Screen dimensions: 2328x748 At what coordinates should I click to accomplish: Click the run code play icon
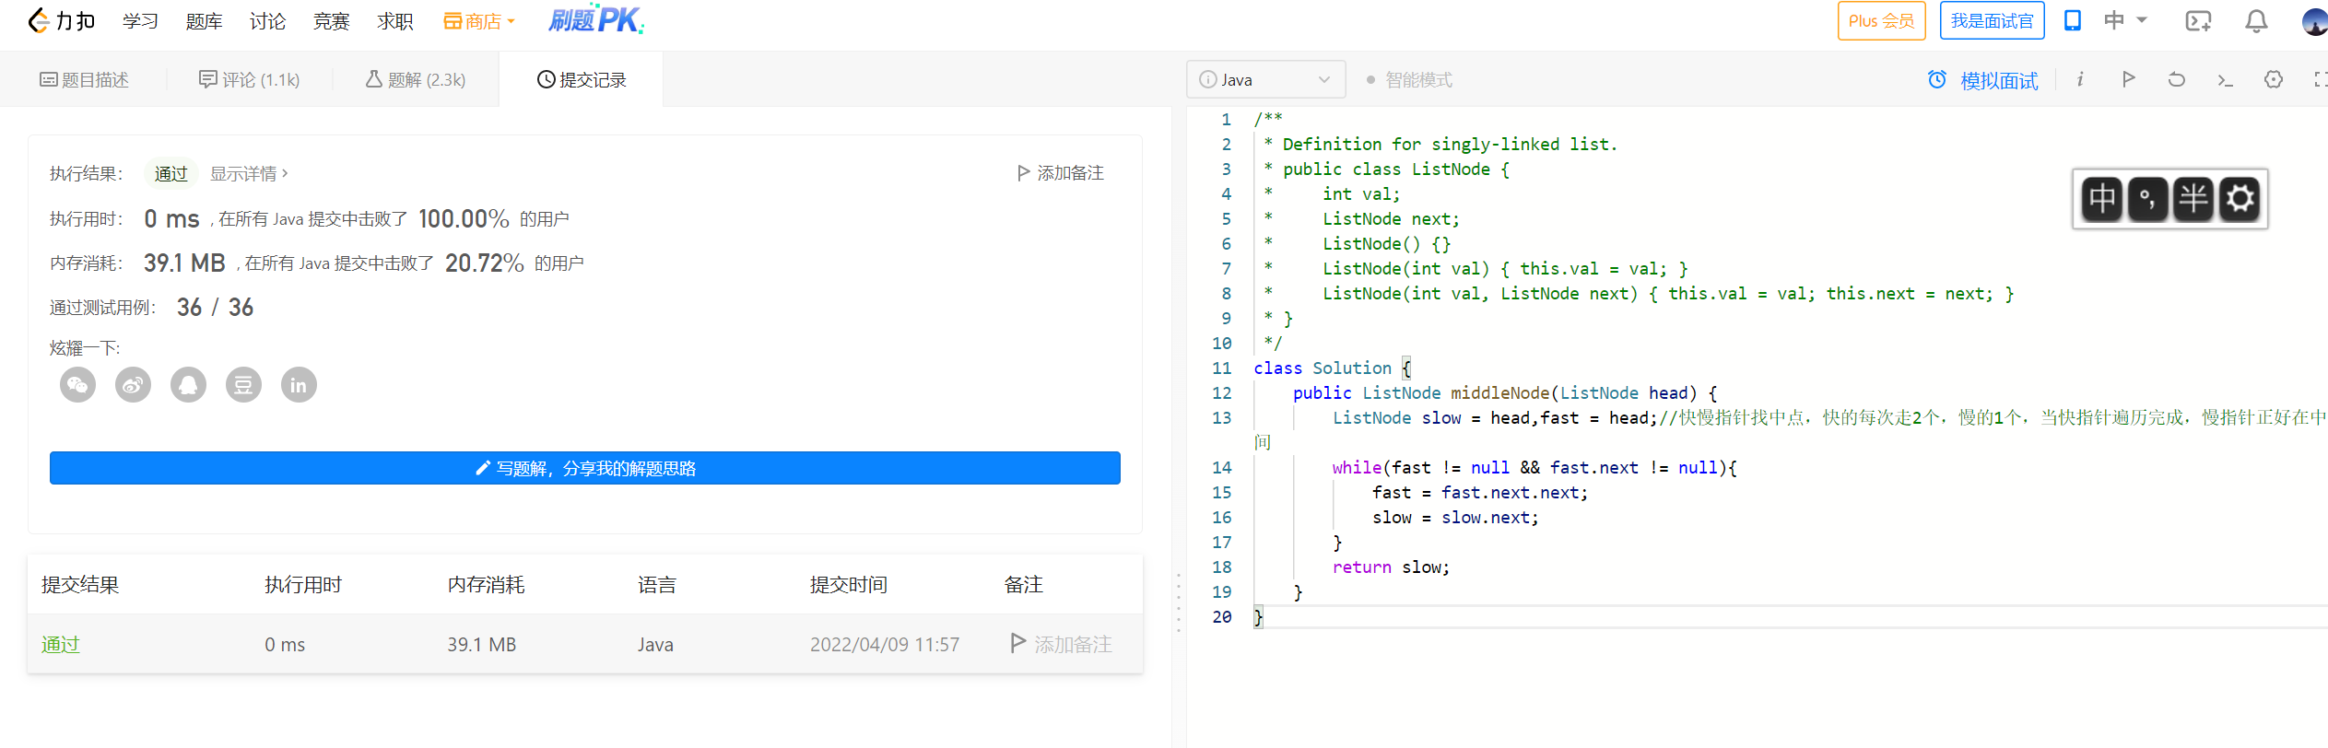point(2128,79)
